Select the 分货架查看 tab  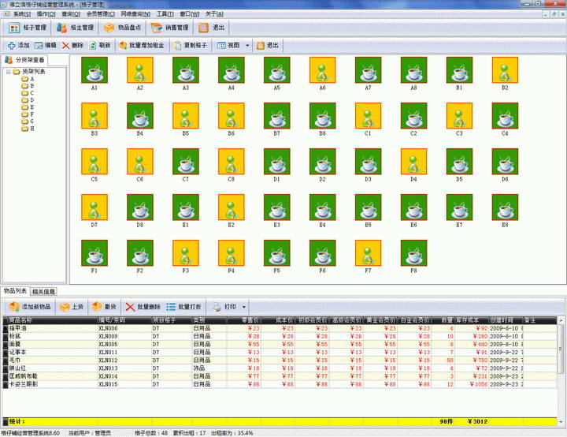tap(24, 60)
